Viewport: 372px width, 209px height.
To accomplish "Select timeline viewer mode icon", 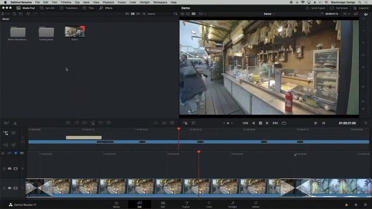I will (x=194, y=14).
